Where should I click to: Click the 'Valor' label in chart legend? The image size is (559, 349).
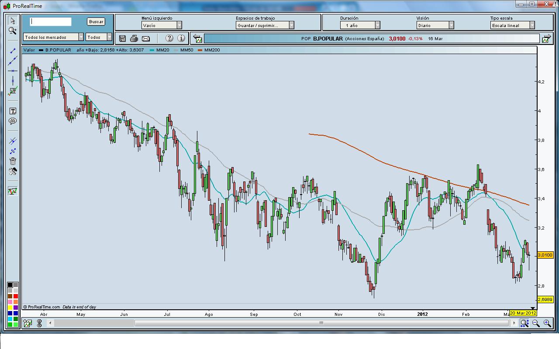[29, 50]
